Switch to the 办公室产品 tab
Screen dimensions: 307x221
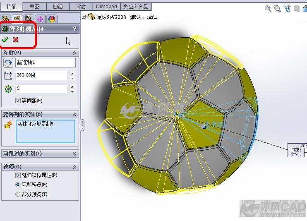tap(136, 7)
